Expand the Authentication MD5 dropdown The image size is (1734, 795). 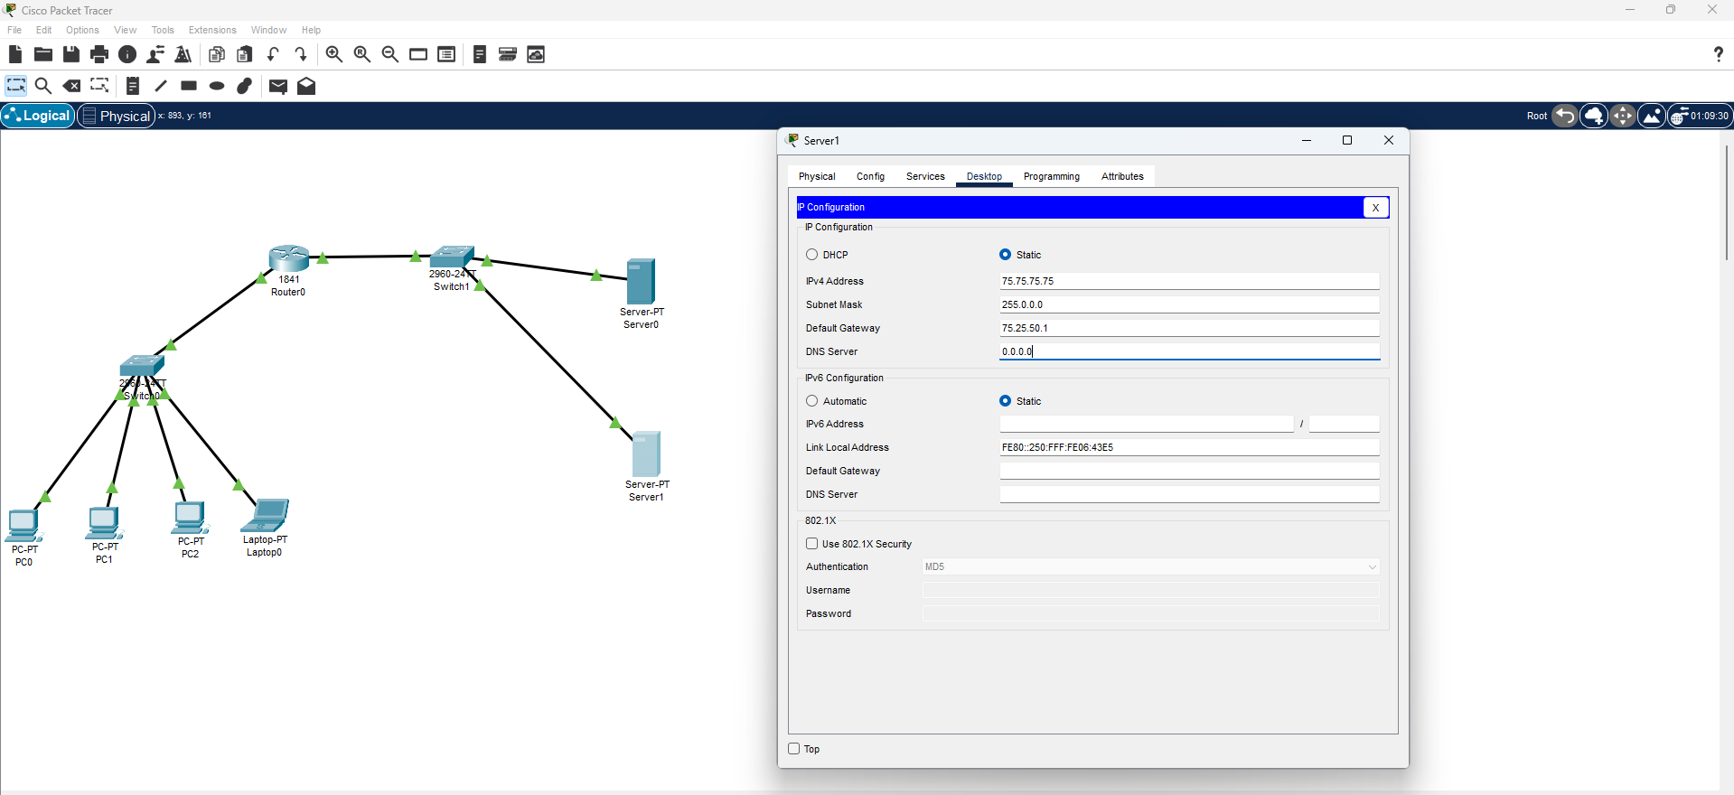pos(1151,566)
